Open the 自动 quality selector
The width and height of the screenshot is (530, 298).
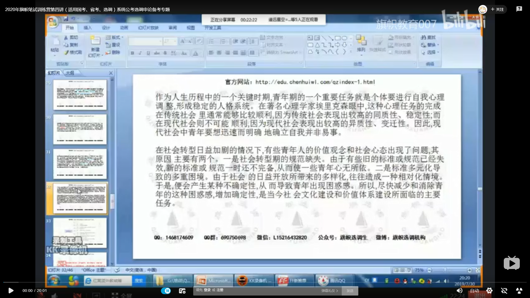point(475,291)
